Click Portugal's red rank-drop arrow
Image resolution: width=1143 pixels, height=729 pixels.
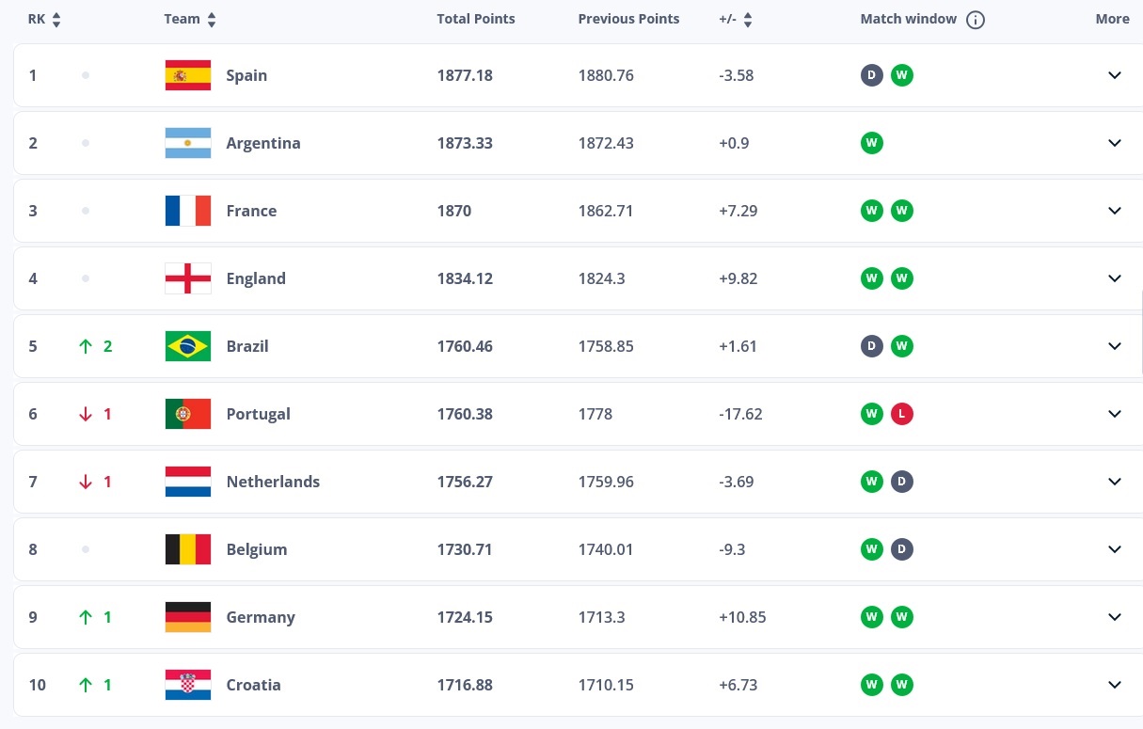(x=84, y=414)
